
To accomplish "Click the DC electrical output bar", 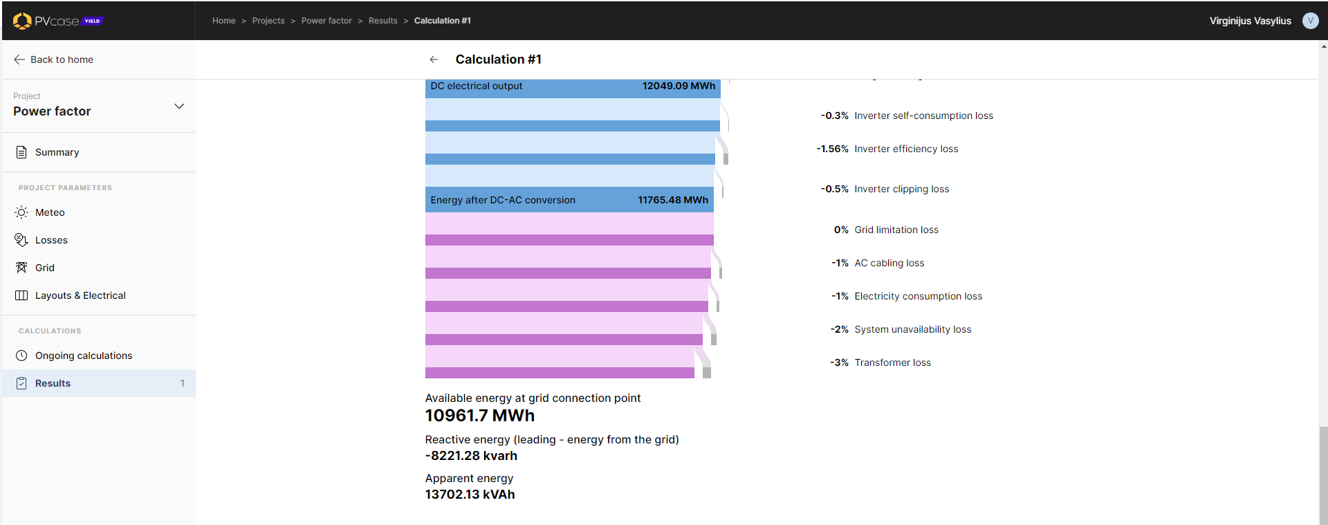I will (573, 87).
